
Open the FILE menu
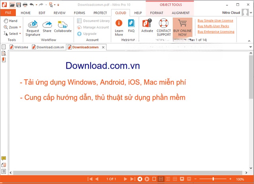(8, 13)
